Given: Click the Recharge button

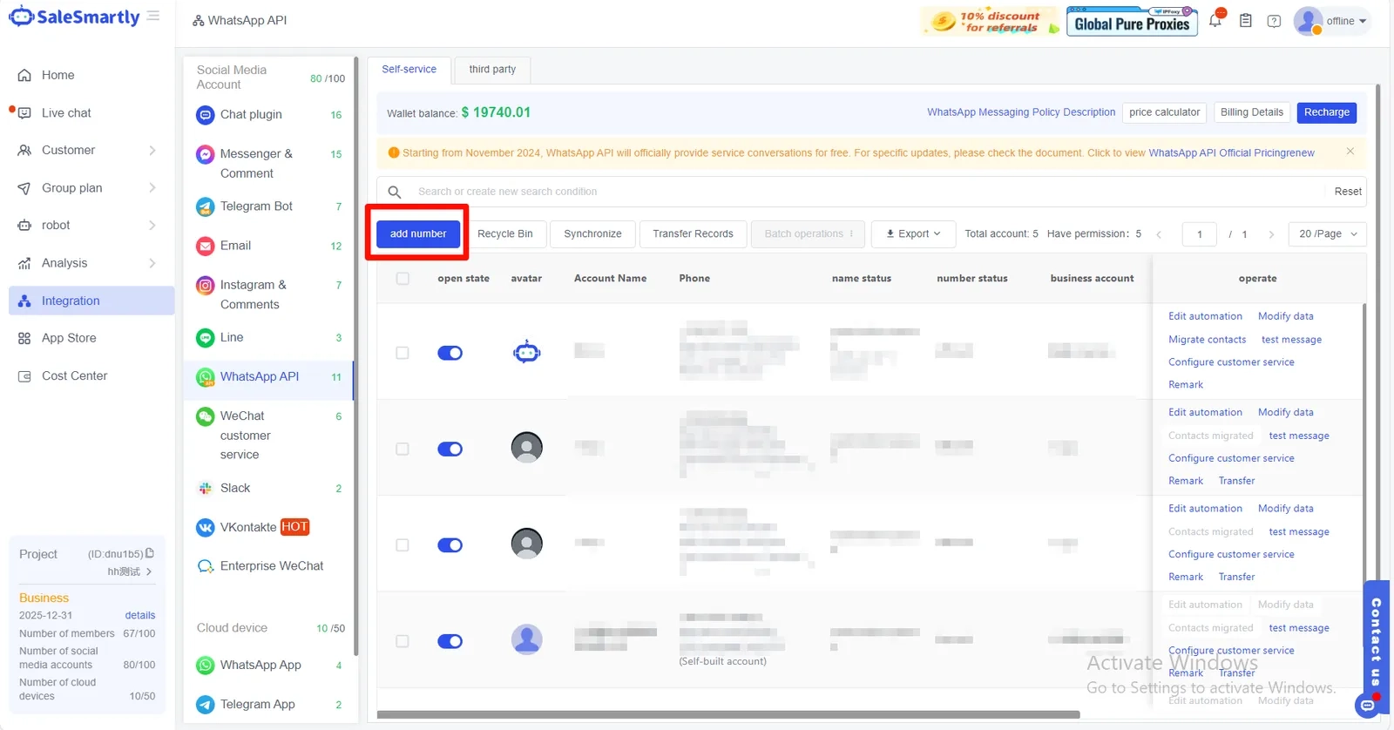Looking at the screenshot, I should pyautogui.click(x=1326, y=112).
